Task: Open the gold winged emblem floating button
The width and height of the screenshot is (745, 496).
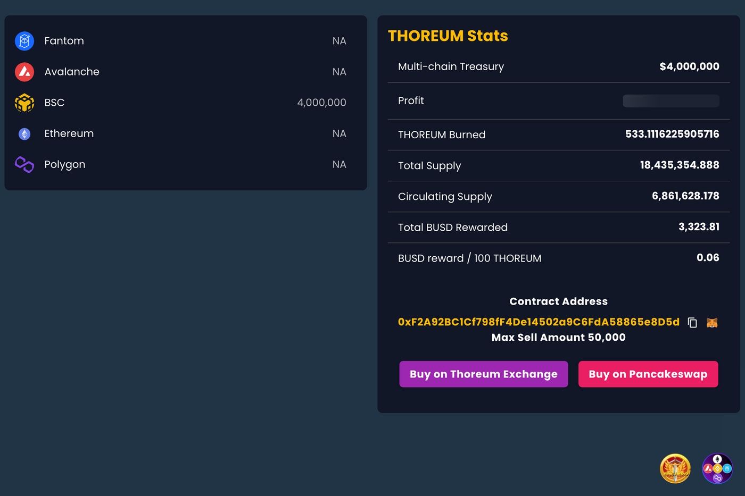Action: 675,468
